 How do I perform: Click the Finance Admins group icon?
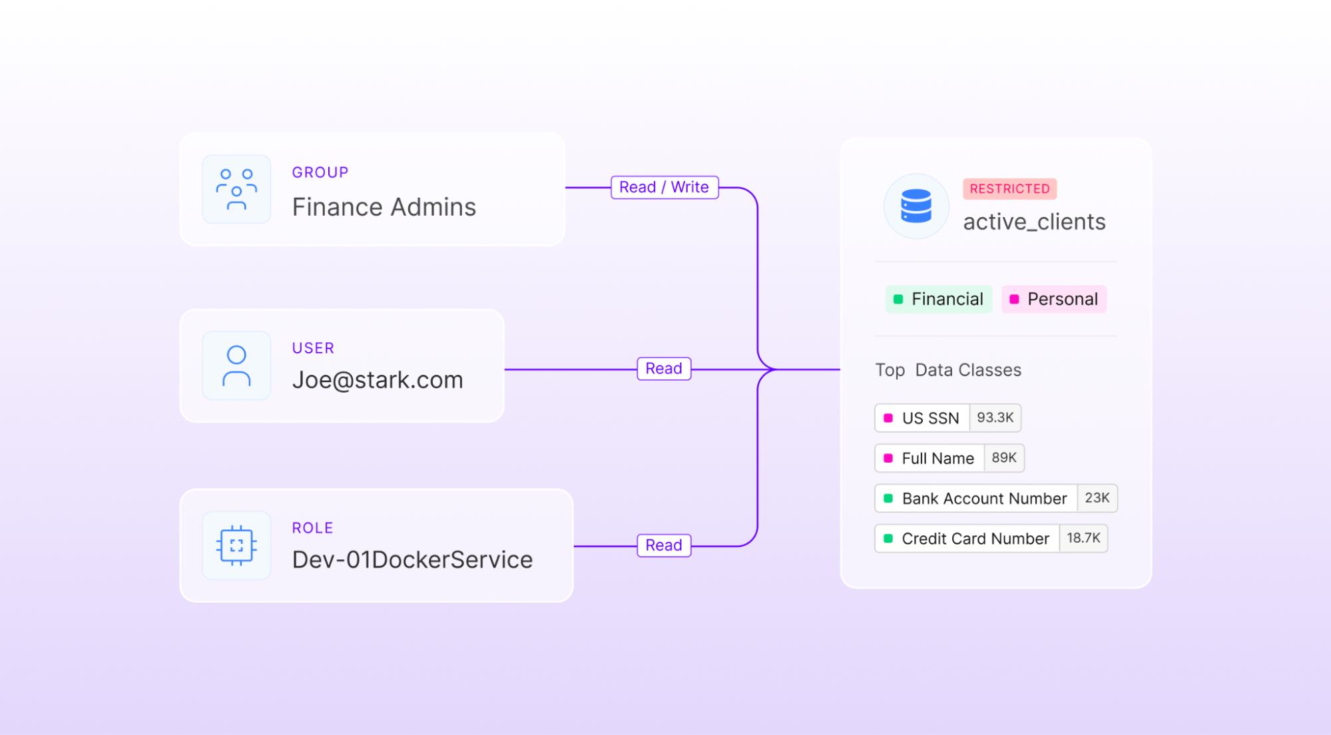pyautogui.click(x=236, y=190)
